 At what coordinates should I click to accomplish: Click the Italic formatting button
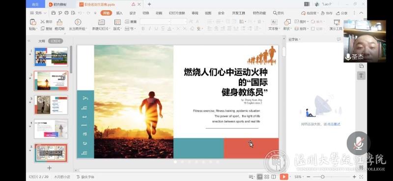(x=150, y=29)
